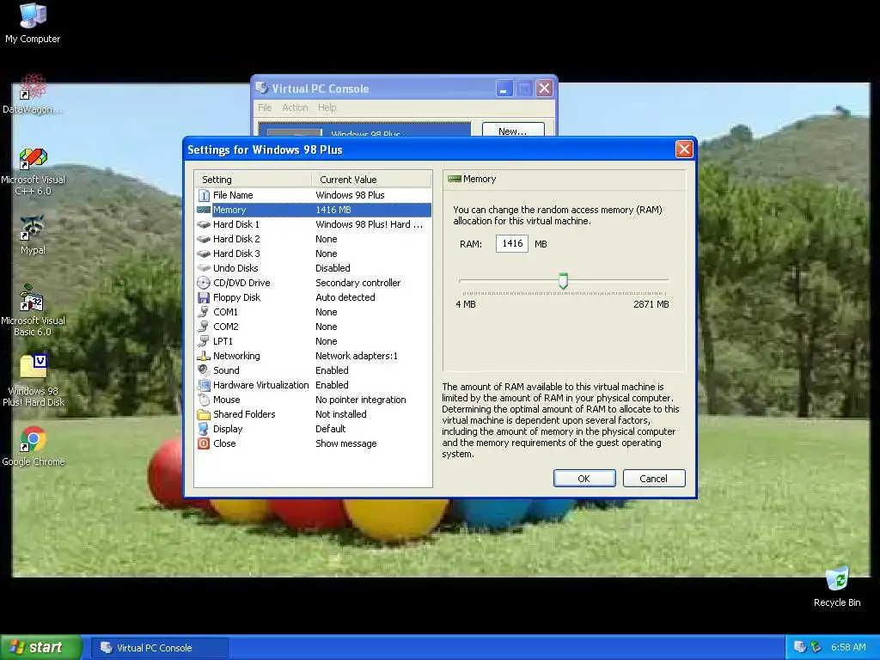Click the Memory chip icon in list
The width and height of the screenshot is (880, 660).
(204, 210)
